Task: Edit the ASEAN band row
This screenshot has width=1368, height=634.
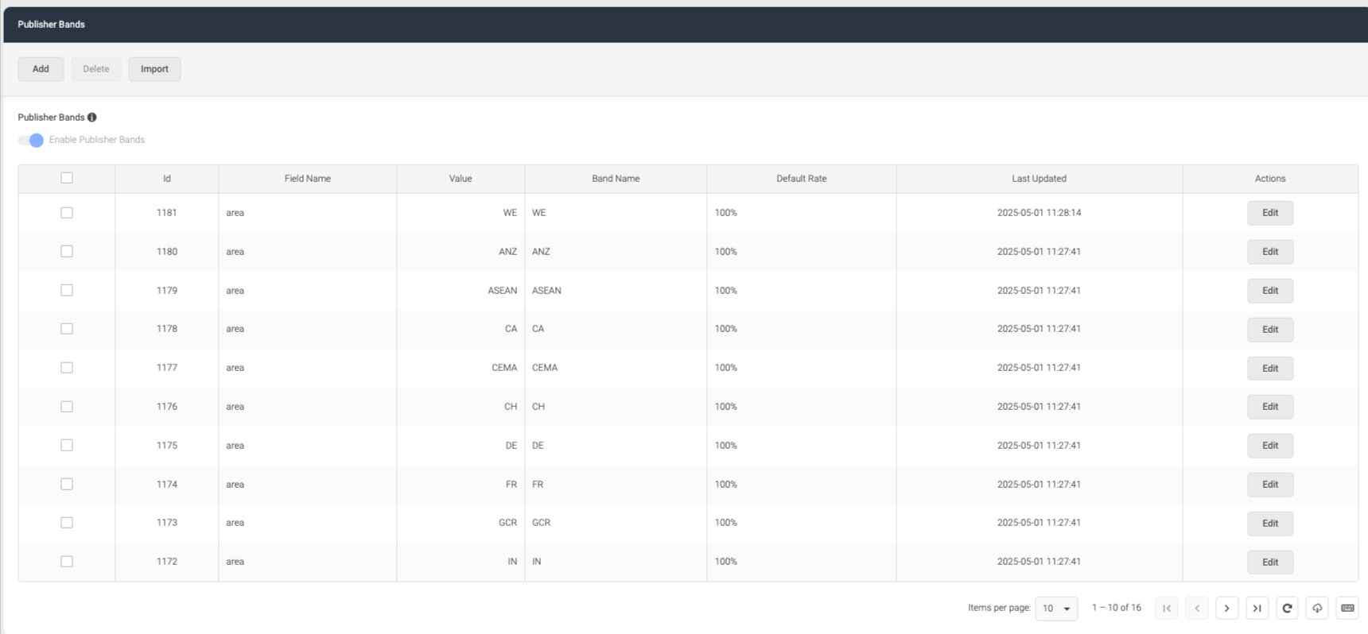Action: 1270,291
